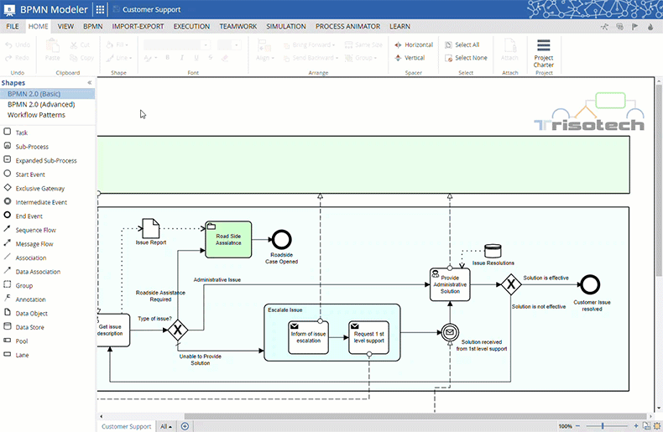Click the horizontal scrollbar thumb

[x=415, y=416]
